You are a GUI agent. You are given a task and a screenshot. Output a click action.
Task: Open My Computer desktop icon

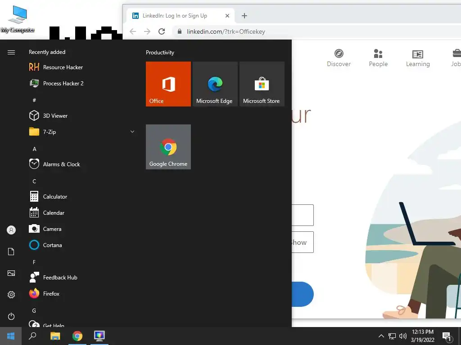[18, 19]
